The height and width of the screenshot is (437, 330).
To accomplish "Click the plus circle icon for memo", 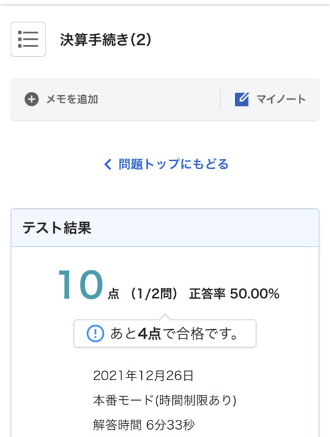I will [32, 99].
